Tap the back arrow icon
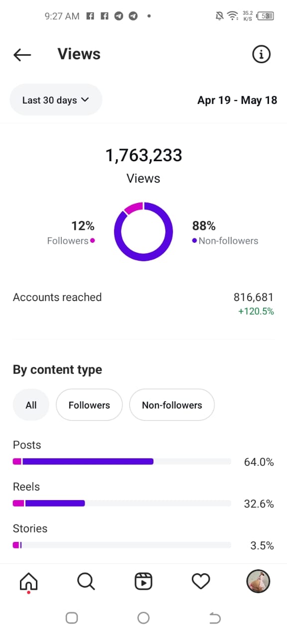 [22, 55]
